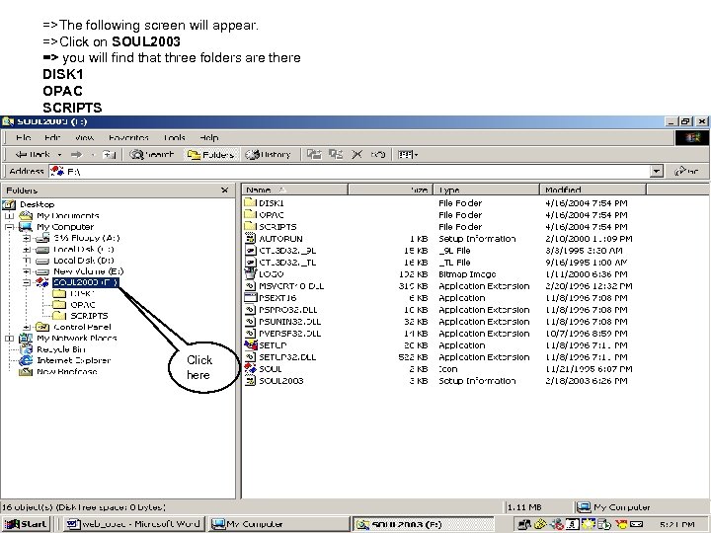Viewport: 711px width, 533px height.
Task: Select PSUNIN32.DLL file icon
Action: pos(250,322)
